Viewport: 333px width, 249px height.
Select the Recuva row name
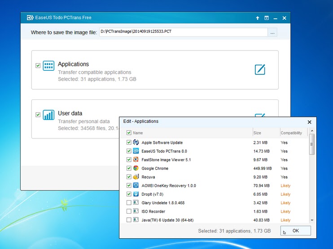148,177
